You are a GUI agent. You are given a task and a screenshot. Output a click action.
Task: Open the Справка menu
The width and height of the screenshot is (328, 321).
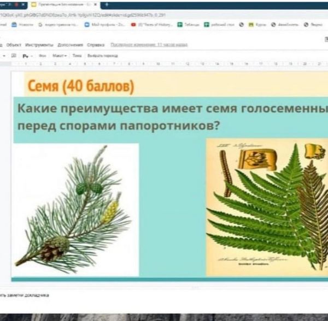click(x=96, y=44)
